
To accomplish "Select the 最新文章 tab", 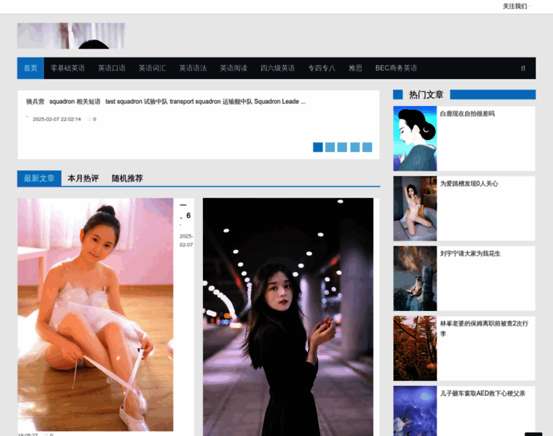I will click(39, 178).
